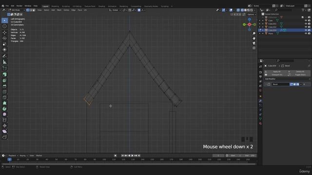Toggle Bevel modifier edit mode display

pos(291,84)
